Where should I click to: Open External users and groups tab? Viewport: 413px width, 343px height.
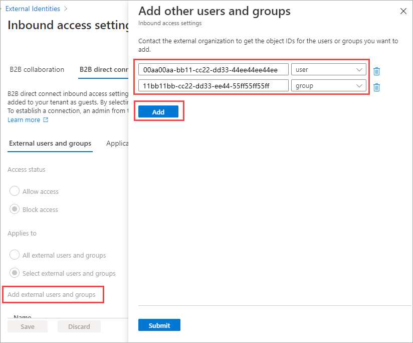50,143
